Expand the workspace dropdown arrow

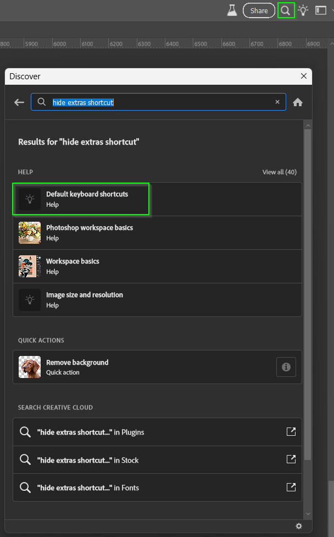click(x=332, y=10)
